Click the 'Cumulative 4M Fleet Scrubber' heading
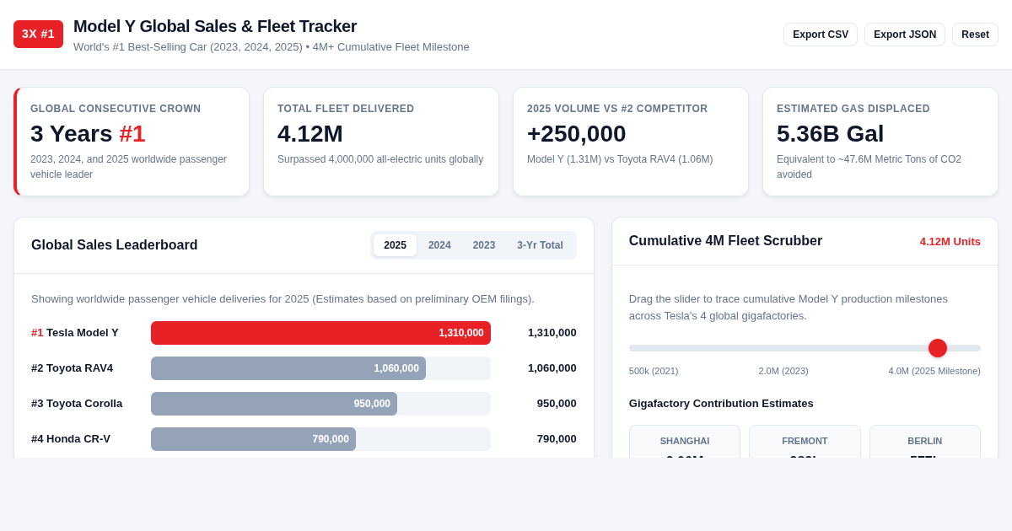This screenshot has width=1012, height=531. [725, 241]
